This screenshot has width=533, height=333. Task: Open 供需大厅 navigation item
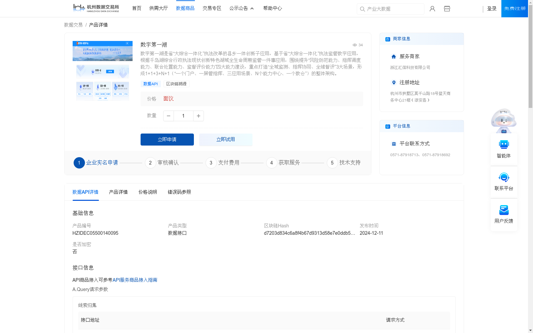click(x=159, y=8)
